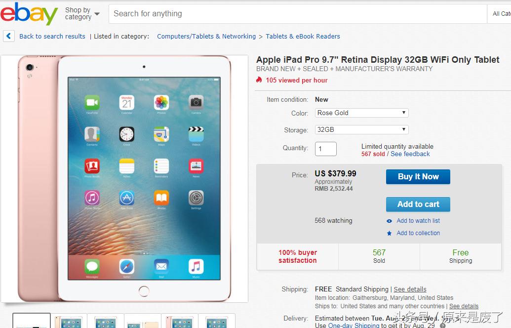Click the delivery help question mark icon
The image size is (511, 328).
[x=442, y=326]
